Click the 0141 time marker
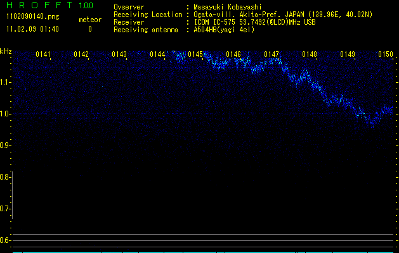The image size is (399, 253). point(43,54)
